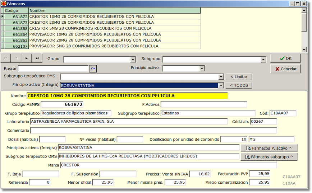Click the Buscar search field
This screenshot has height=193, width=312.
click(x=53, y=69)
